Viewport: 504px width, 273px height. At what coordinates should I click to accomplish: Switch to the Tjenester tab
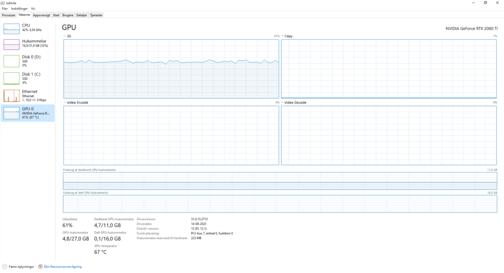[x=96, y=15]
